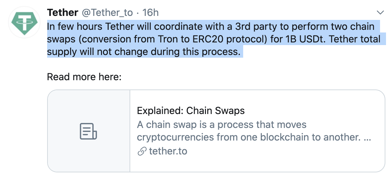Click the chain-link icon beside tether.to
Image resolution: width=392 pixels, height=177 pixels.
[x=142, y=151]
